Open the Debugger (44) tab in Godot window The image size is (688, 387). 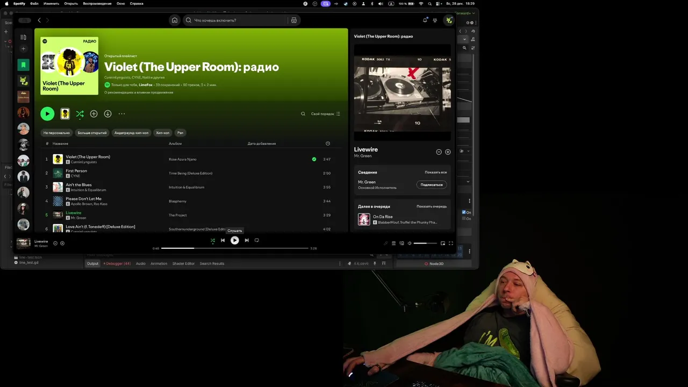coord(117,263)
